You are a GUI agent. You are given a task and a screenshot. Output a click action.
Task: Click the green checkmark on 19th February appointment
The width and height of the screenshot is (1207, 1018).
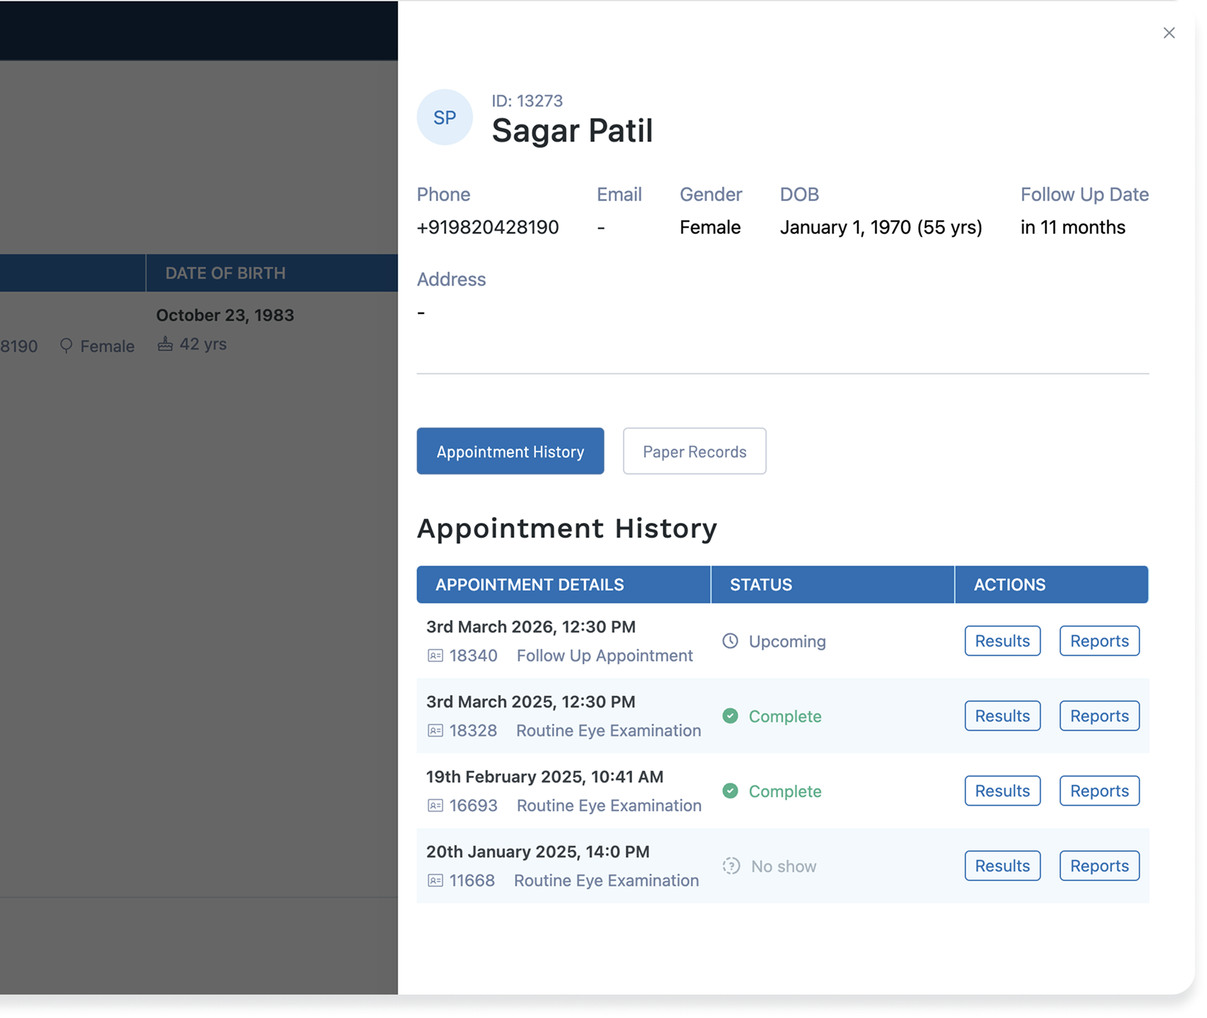732,791
